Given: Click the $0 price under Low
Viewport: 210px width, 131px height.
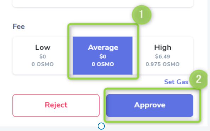Looking at the screenshot, I should click(x=43, y=57).
